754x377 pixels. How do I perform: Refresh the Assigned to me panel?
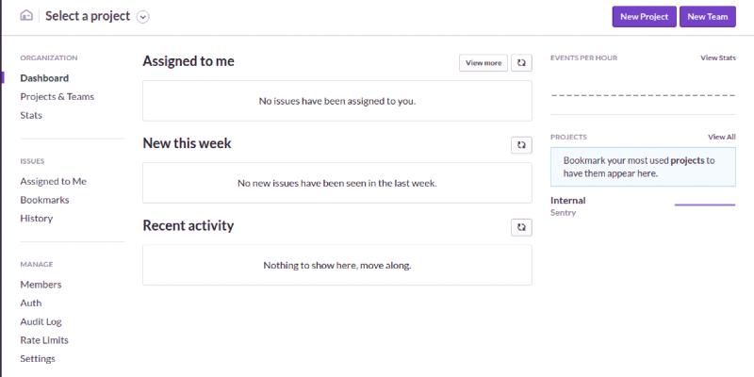(x=521, y=63)
